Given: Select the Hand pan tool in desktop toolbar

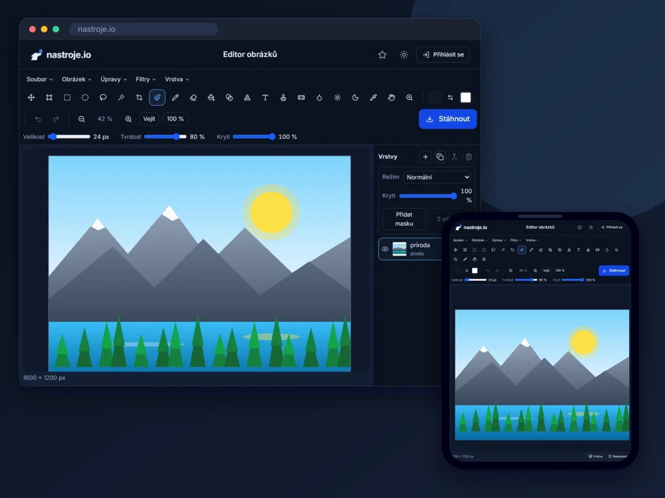Looking at the screenshot, I should [x=392, y=97].
